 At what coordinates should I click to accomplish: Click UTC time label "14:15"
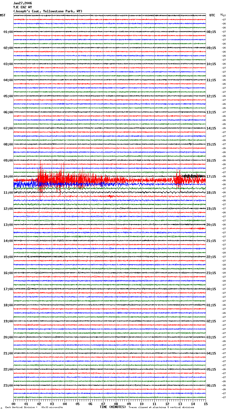tap(211, 128)
